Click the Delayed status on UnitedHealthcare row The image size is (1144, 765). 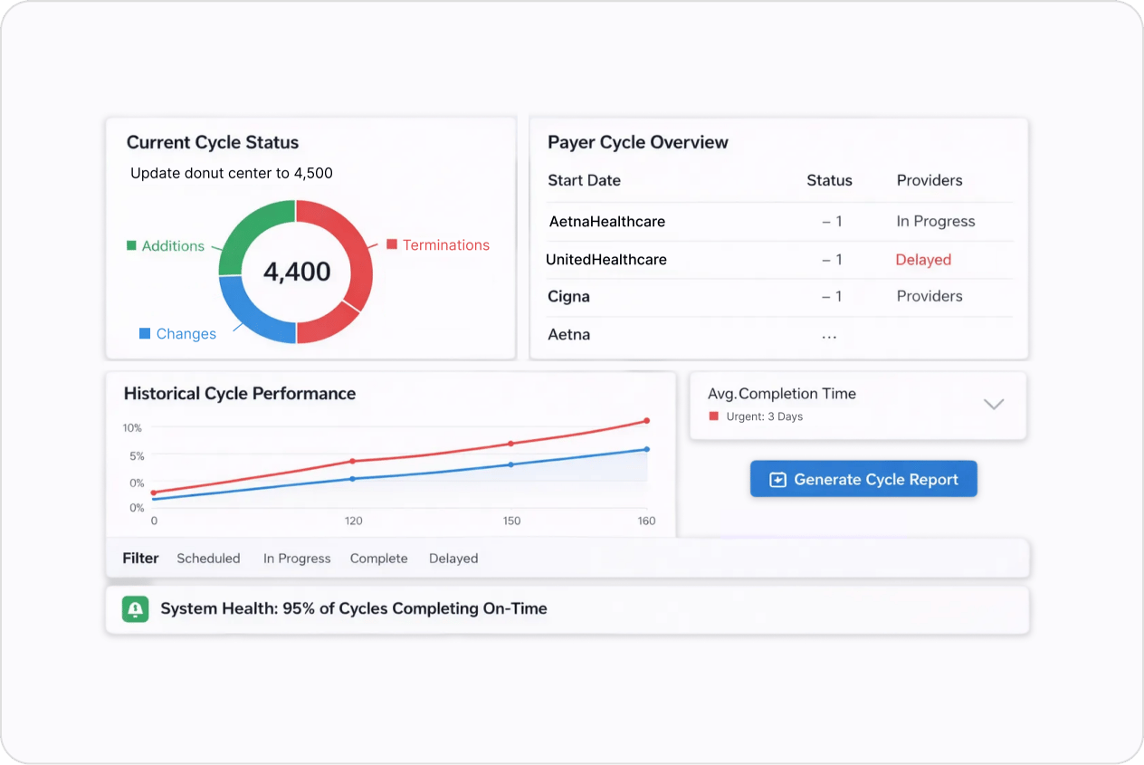pos(923,260)
